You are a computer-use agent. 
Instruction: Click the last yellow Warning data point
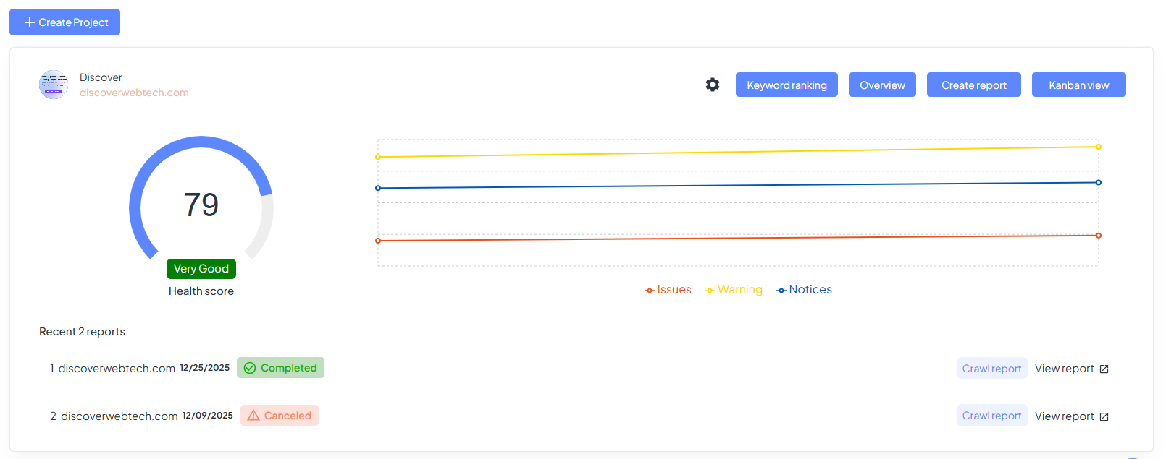1099,147
